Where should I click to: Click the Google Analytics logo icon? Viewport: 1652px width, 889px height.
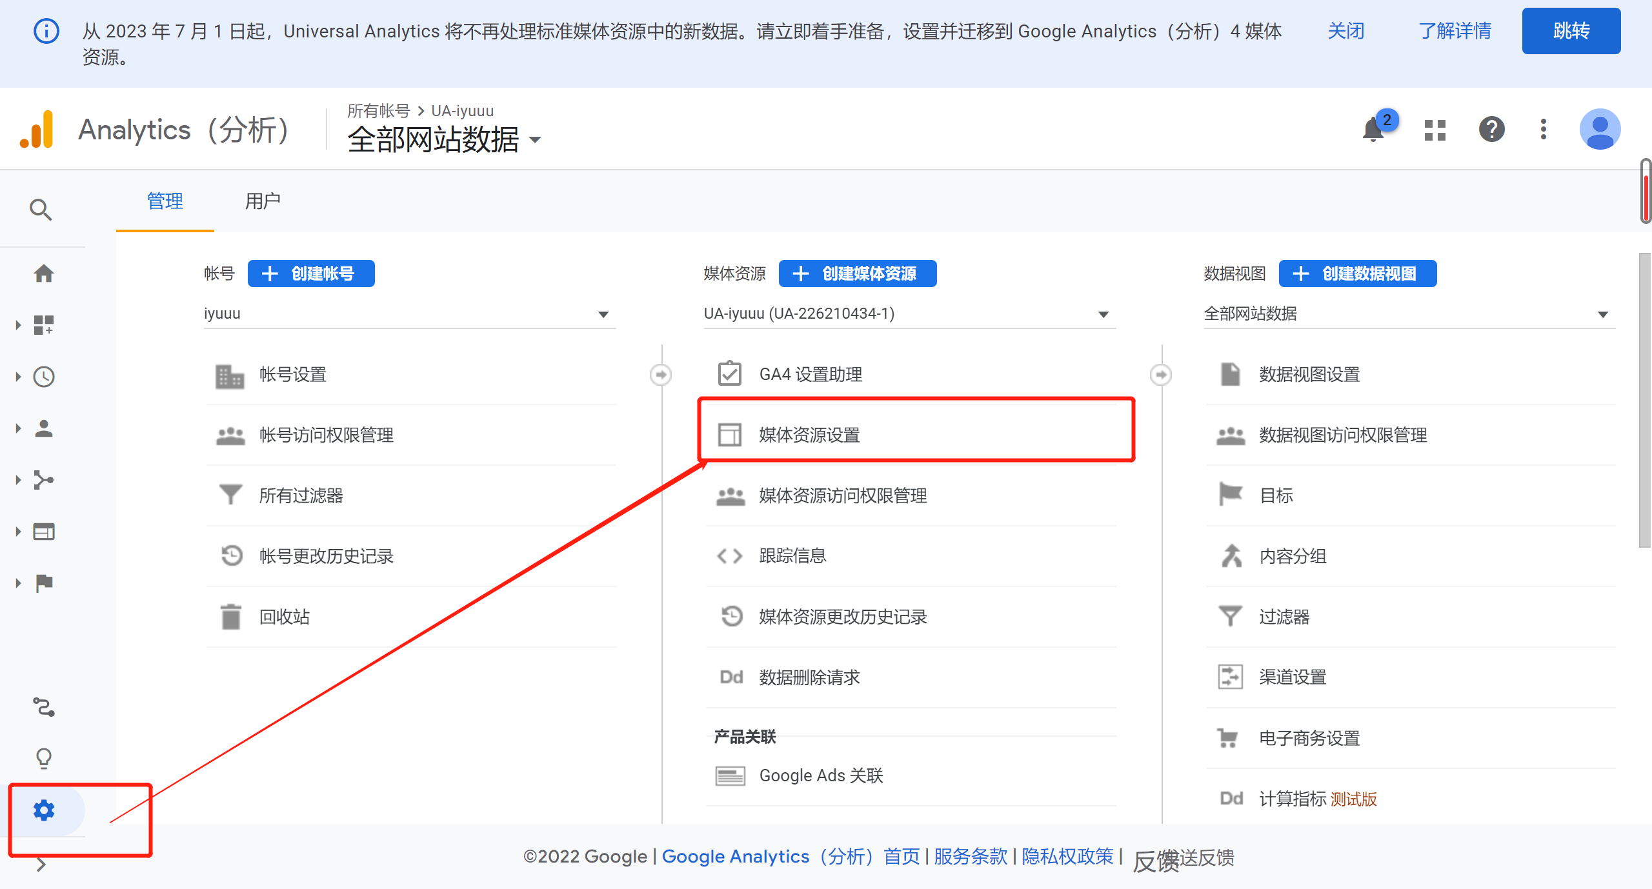(37, 129)
